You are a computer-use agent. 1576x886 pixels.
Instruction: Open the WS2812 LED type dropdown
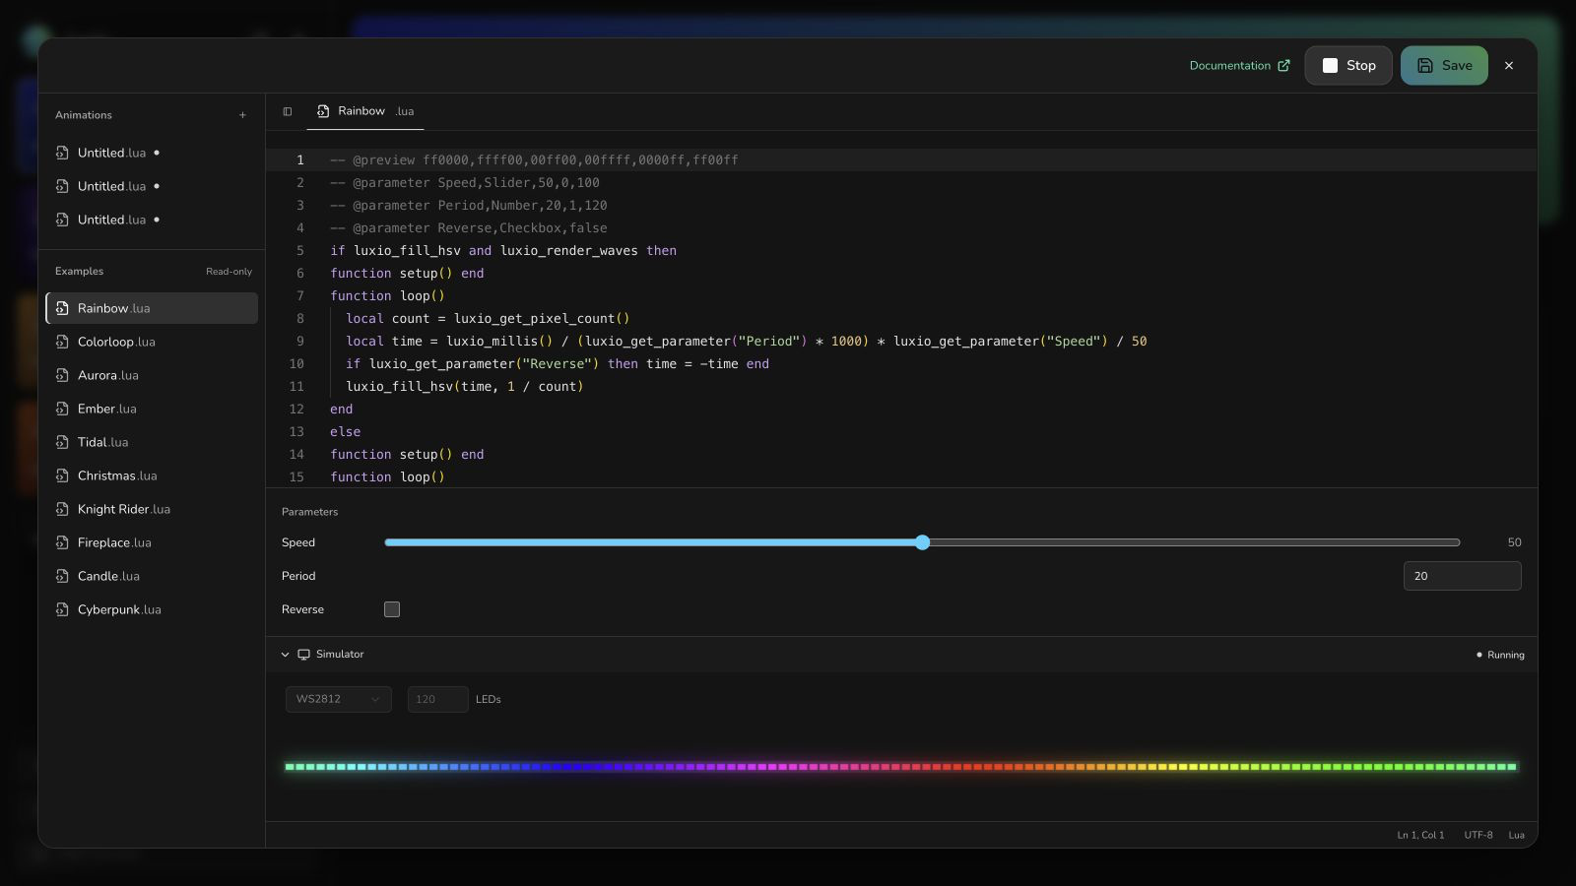(x=339, y=699)
